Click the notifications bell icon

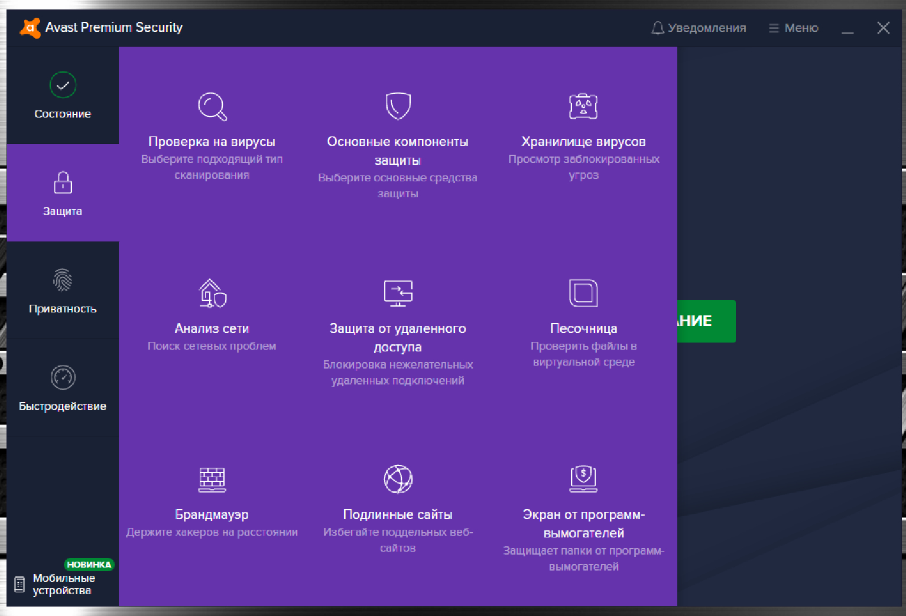(x=658, y=28)
